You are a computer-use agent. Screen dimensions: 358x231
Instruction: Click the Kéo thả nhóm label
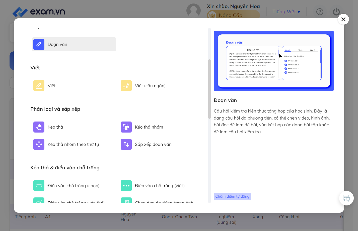[149, 127]
